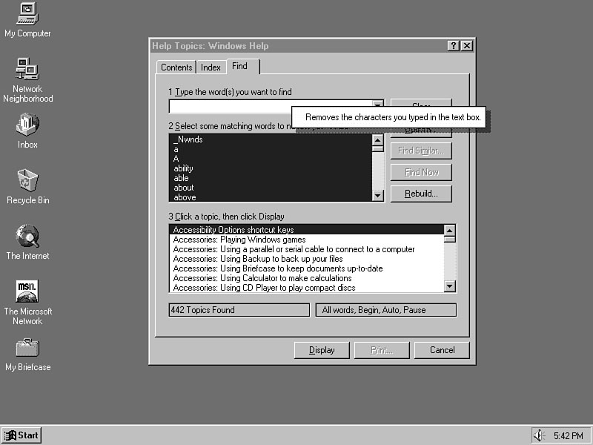Click the Display button
The image size is (593, 445).
click(322, 350)
